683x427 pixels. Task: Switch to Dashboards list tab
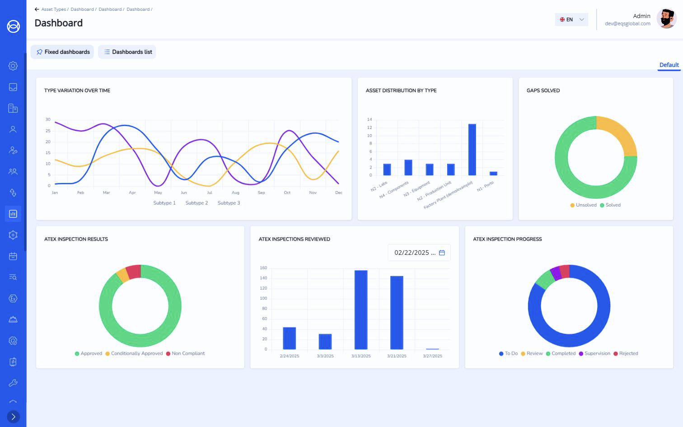(x=127, y=52)
